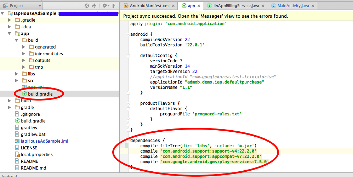Close the AndroidManifest.xml tab
The height and width of the screenshot is (177, 353).
click(173, 6)
